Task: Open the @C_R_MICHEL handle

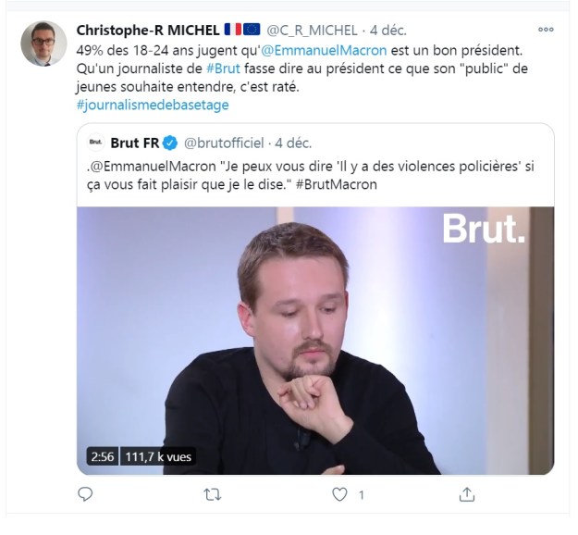Action: (313, 30)
